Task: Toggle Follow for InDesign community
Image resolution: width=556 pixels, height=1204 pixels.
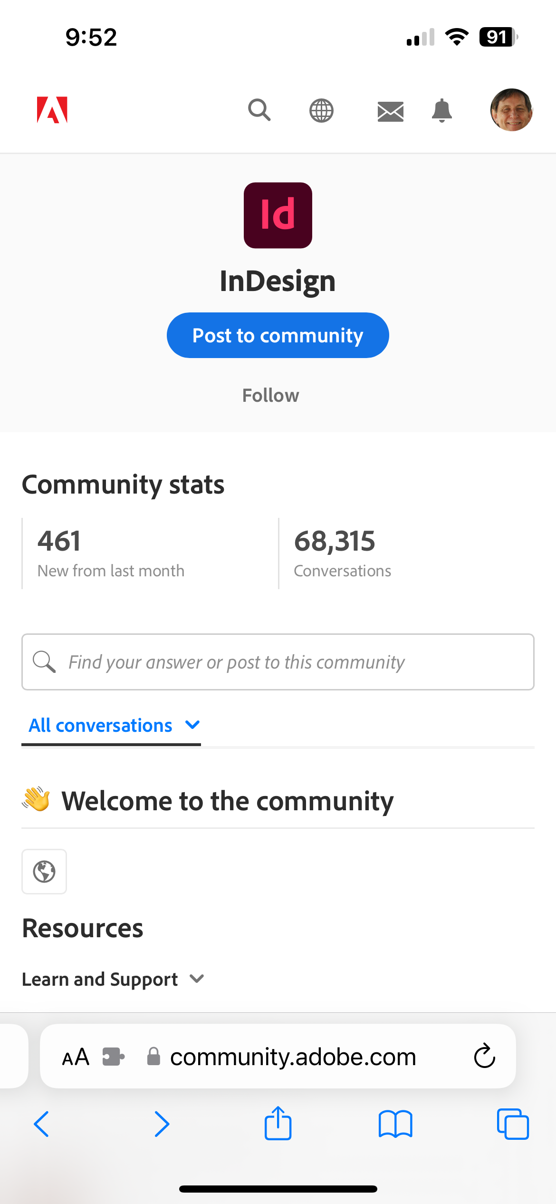Action: click(271, 395)
